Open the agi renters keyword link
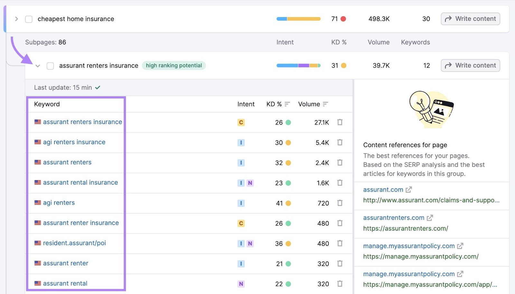Screen dimensions: 515x294 click(59, 203)
